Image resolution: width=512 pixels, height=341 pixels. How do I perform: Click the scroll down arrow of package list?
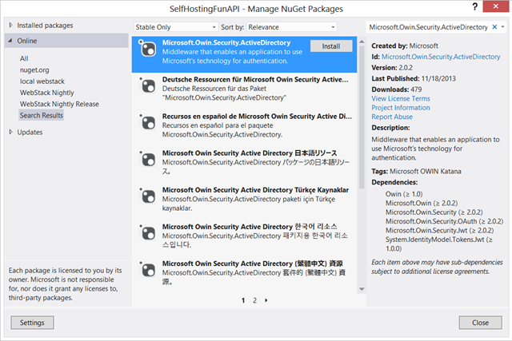(362, 289)
